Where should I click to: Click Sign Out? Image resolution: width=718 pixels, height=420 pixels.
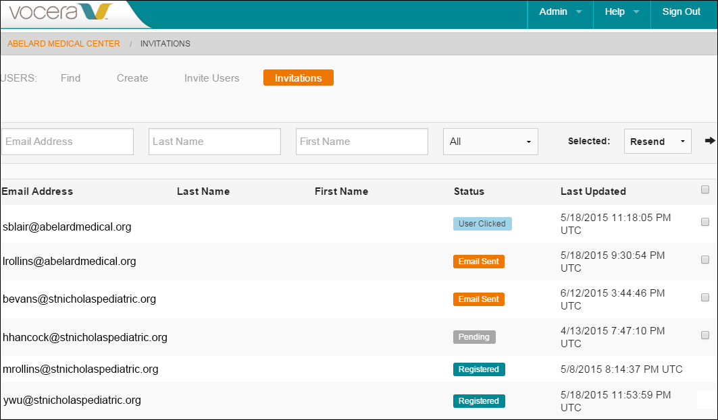coord(681,11)
